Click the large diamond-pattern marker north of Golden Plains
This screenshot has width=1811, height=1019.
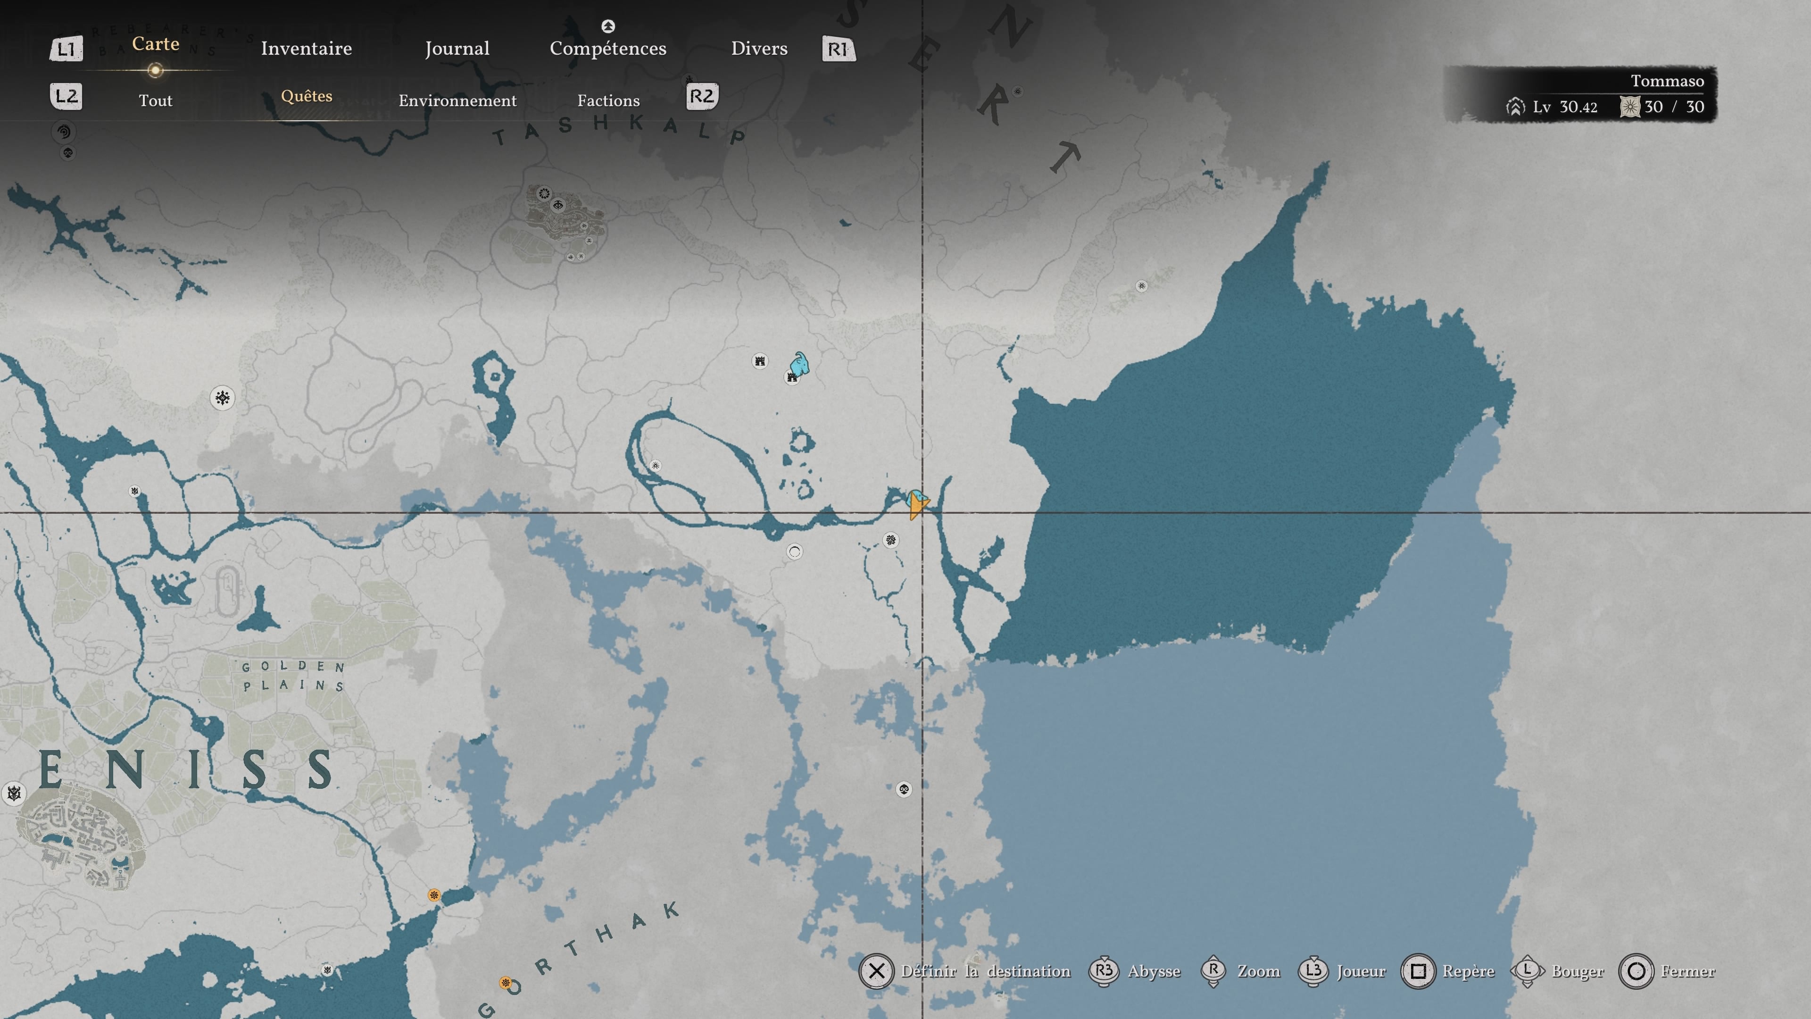pos(222,398)
